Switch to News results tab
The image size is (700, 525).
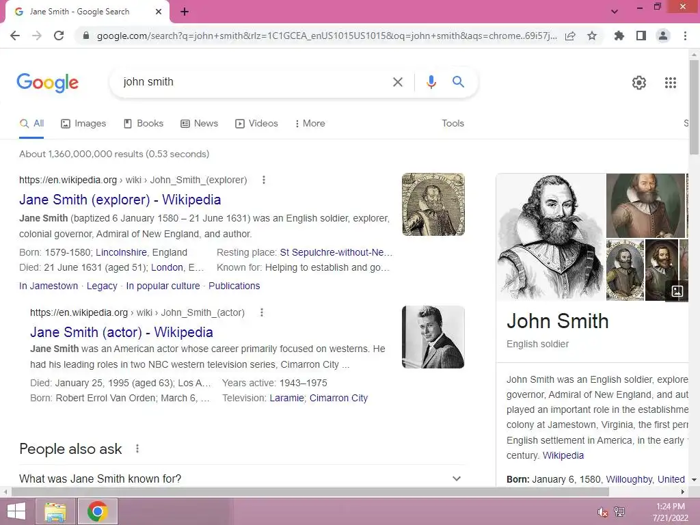[199, 124]
